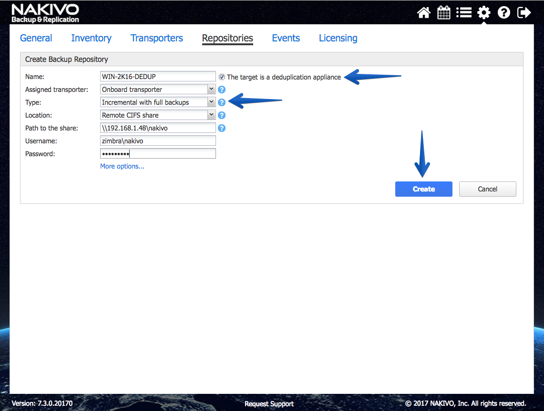Show help for Assigned transporter

tap(222, 90)
